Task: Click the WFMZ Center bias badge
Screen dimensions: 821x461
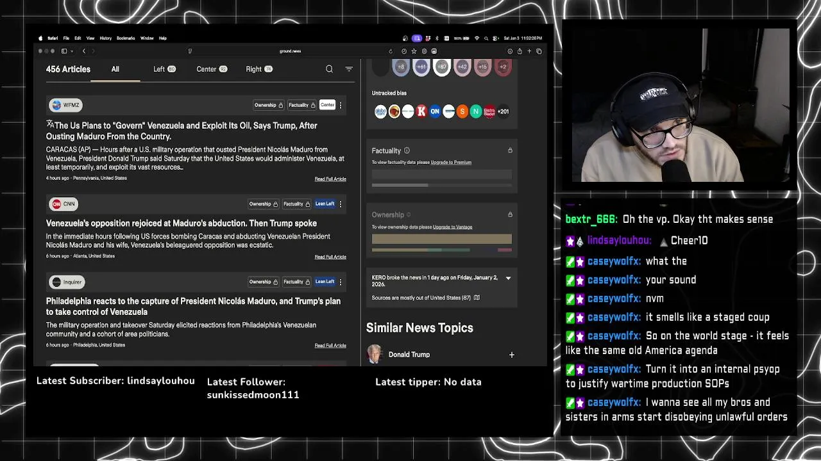Action: coord(327,105)
